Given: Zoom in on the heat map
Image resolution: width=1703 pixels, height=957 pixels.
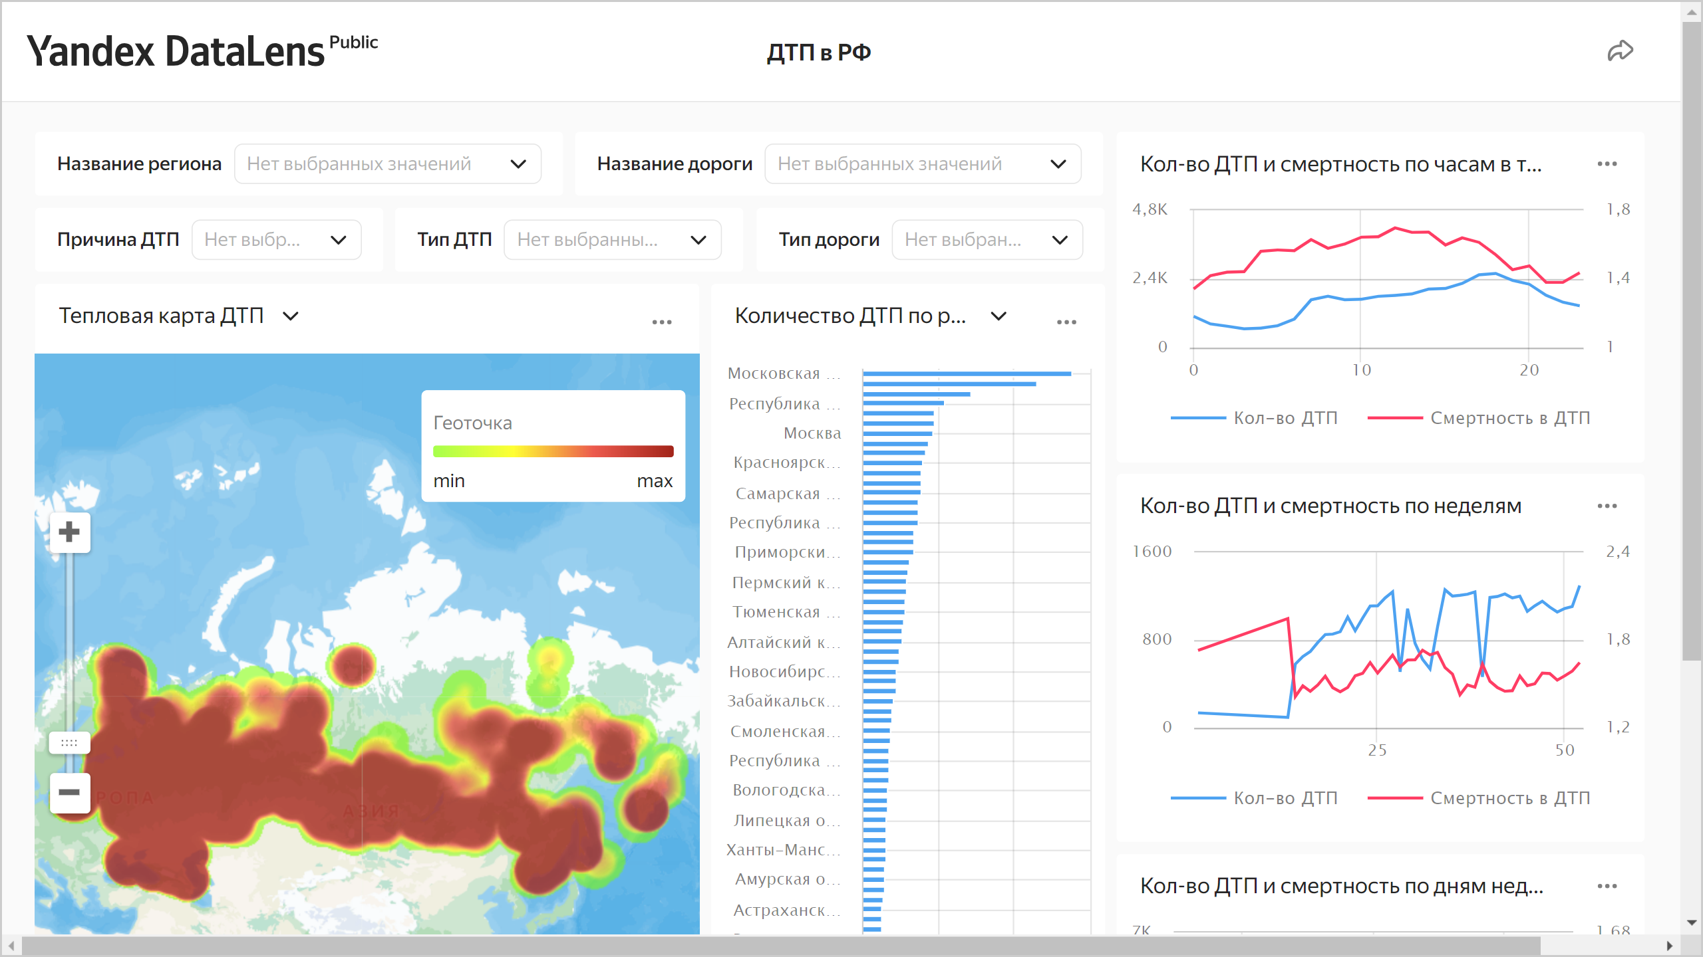Looking at the screenshot, I should 69,532.
